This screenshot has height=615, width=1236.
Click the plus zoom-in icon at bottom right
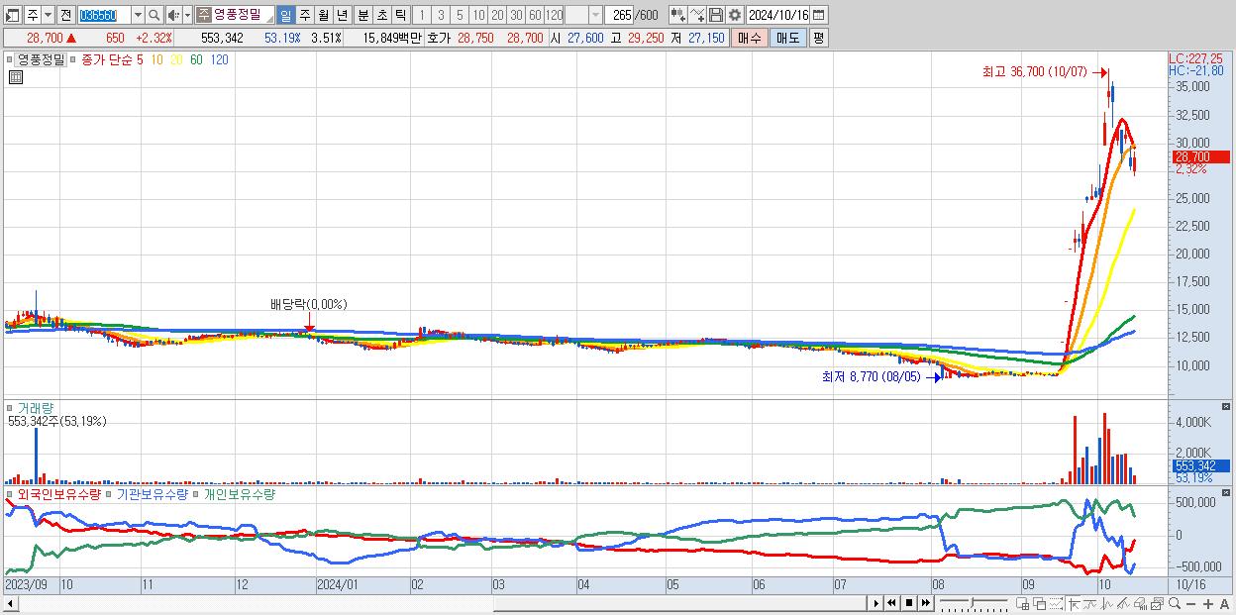1208,603
